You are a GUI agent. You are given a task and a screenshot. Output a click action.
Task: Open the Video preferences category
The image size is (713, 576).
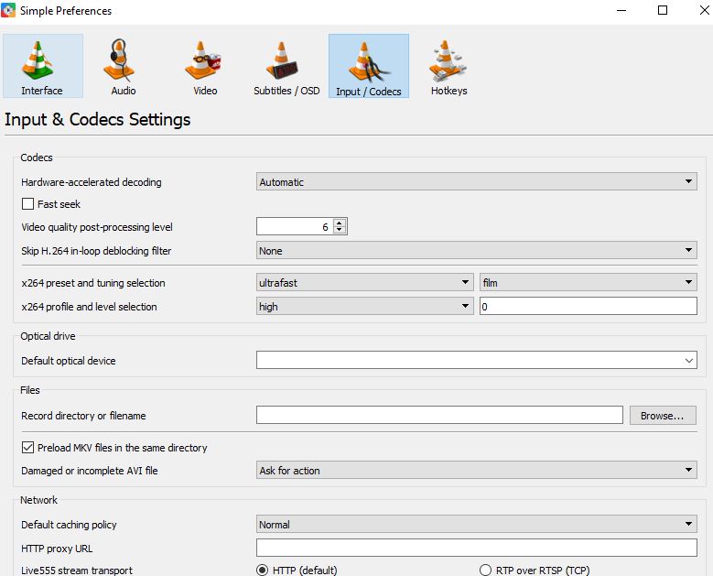[x=205, y=66]
